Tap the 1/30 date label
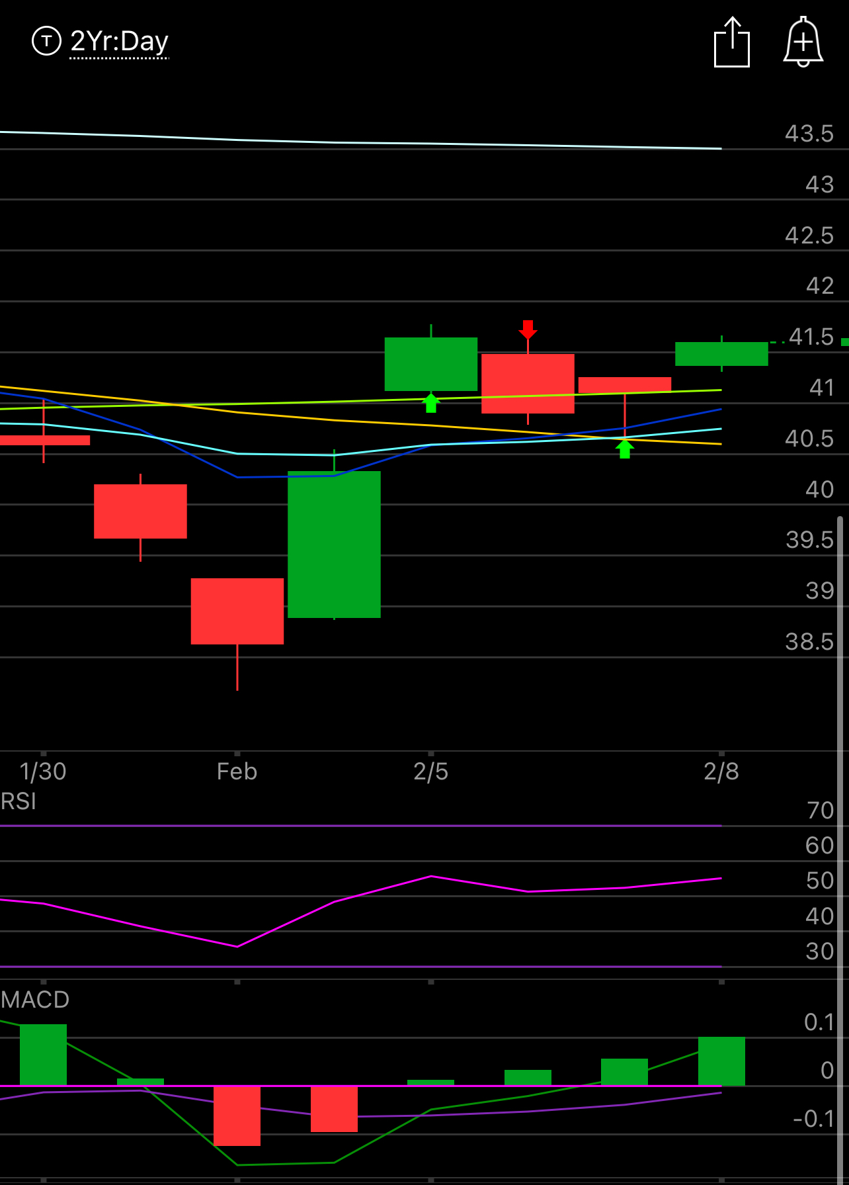 43,771
